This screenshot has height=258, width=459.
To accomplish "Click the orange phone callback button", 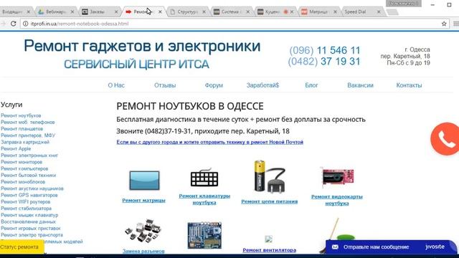I will [445, 138].
